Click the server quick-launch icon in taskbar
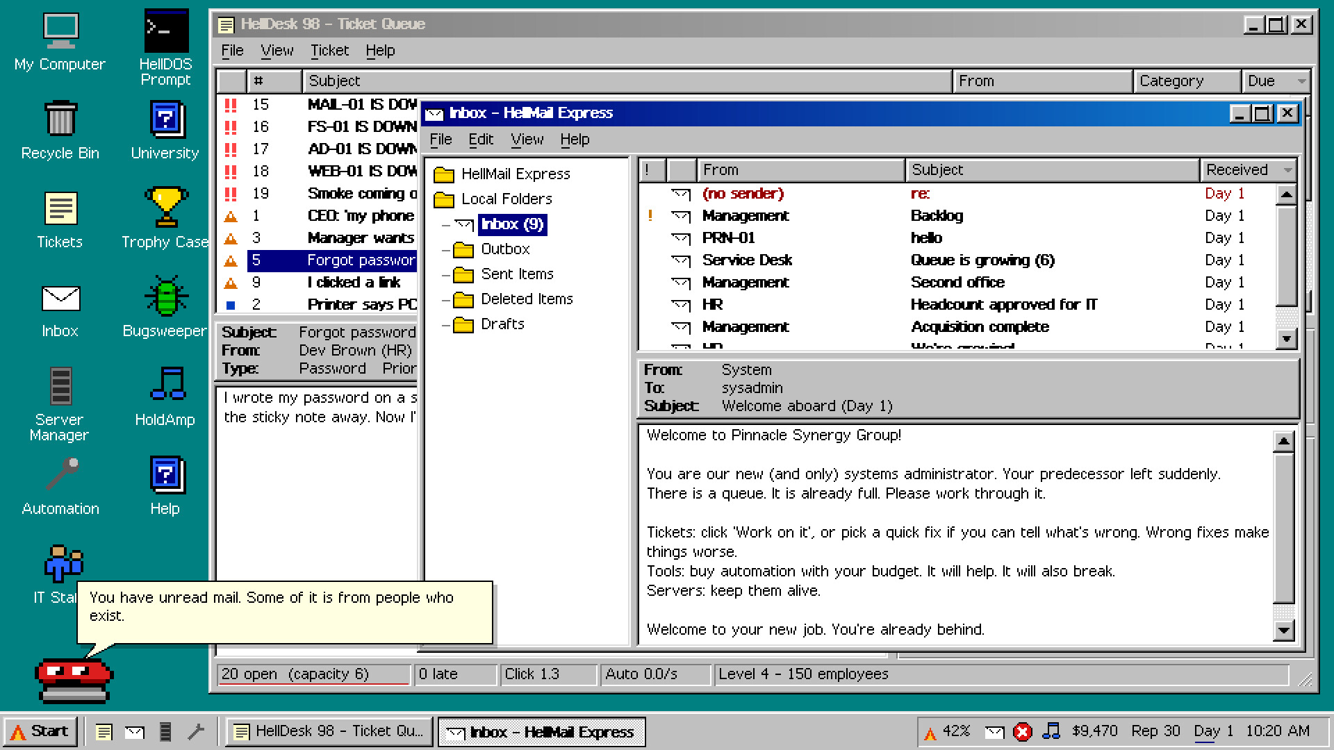Image resolution: width=1334 pixels, height=750 pixels. [165, 732]
